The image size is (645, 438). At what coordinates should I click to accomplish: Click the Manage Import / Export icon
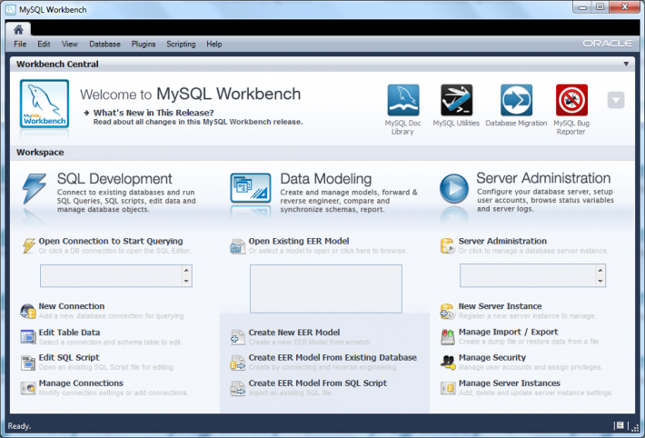tap(448, 337)
